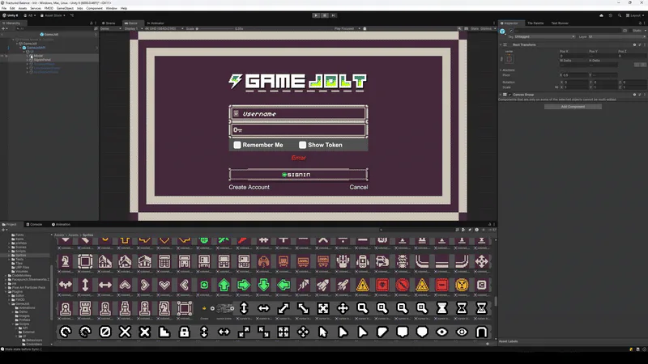Open the Component menu

pyautogui.click(x=94, y=8)
